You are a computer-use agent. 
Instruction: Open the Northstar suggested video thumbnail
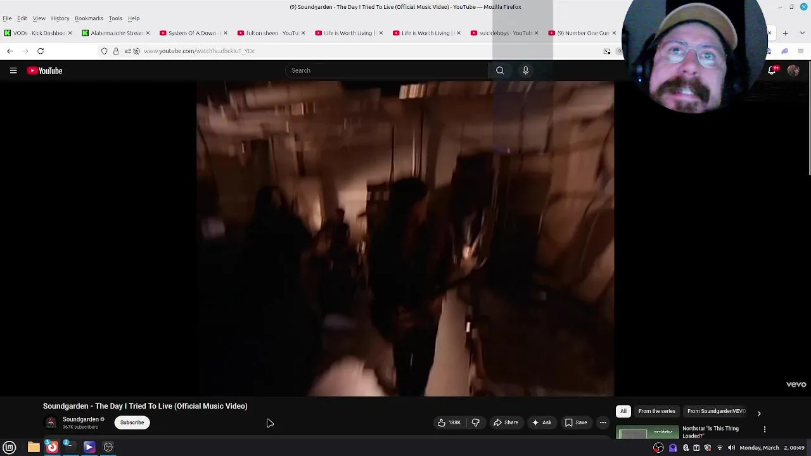click(647, 433)
